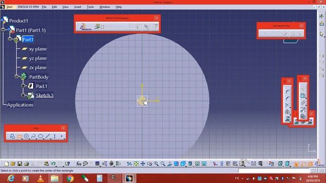Select Applications in the tree
This screenshot has width=326, height=183.
click(20, 105)
